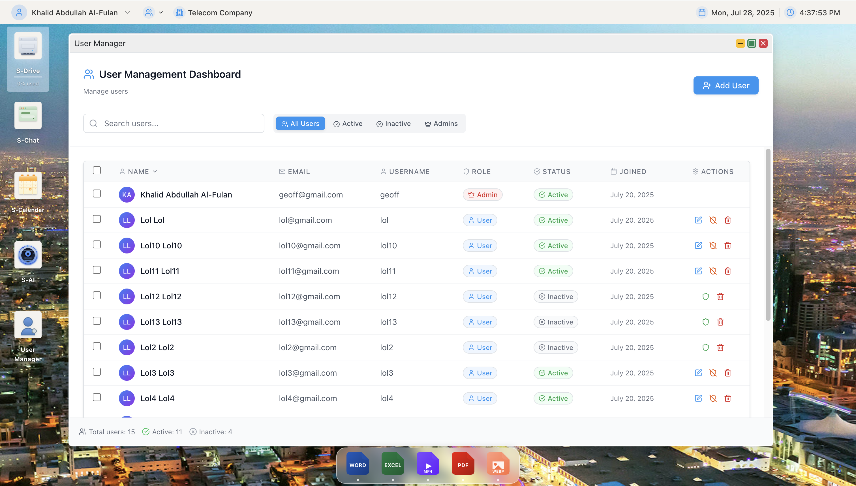
Task: Check the row checkbox for Khalid Abdullah Al-Fulan
Action: 97,193
